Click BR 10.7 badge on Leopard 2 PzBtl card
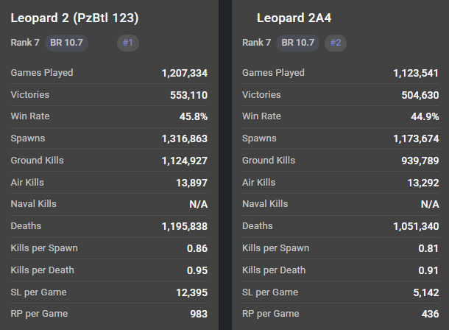The height and width of the screenshot is (330, 449). [66, 43]
